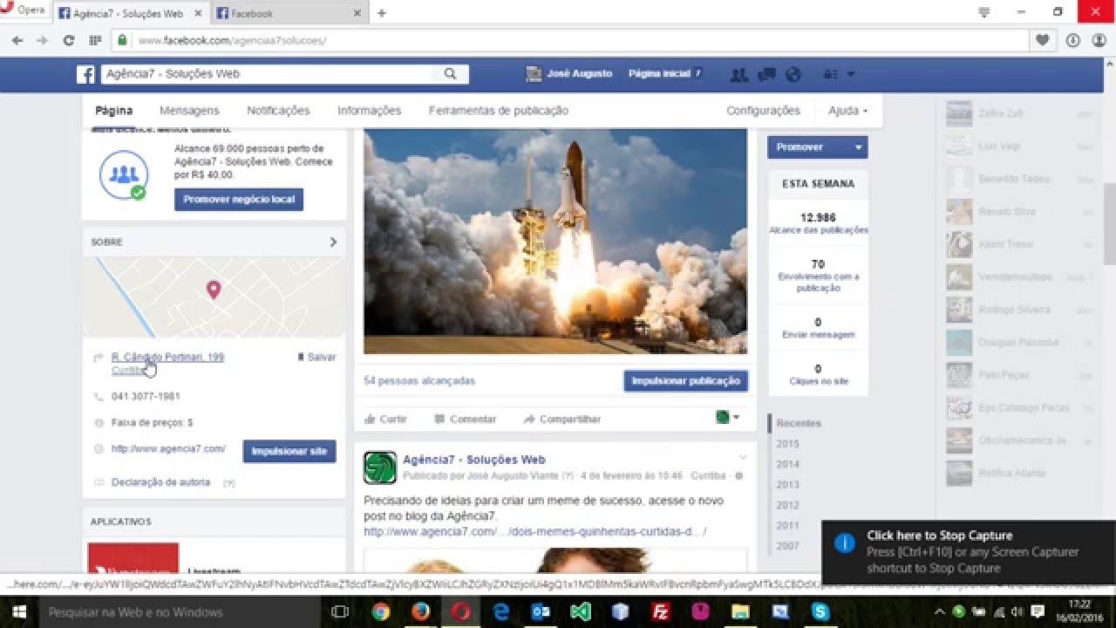Open the Configurações tab
This screenshot has width=1116, height=628.
tap(763, 111)
